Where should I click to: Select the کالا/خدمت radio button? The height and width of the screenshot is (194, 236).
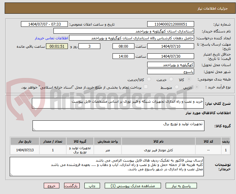(x=149, y=79)
